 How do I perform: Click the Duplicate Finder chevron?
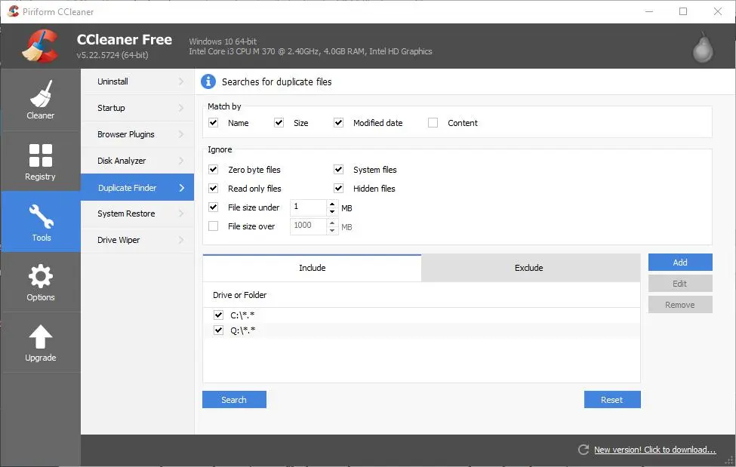182,188
